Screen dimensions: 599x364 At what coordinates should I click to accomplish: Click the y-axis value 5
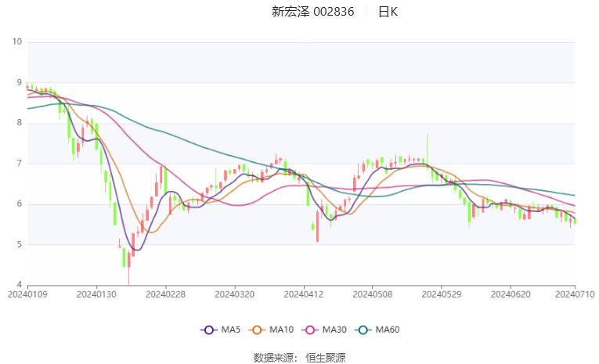click(x=20, y=244)
